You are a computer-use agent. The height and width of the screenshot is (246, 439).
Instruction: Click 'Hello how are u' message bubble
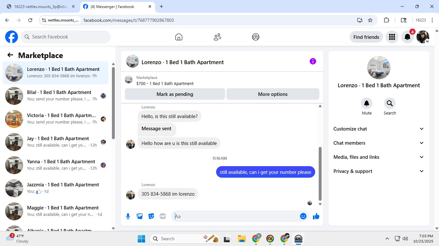[179, 143]
